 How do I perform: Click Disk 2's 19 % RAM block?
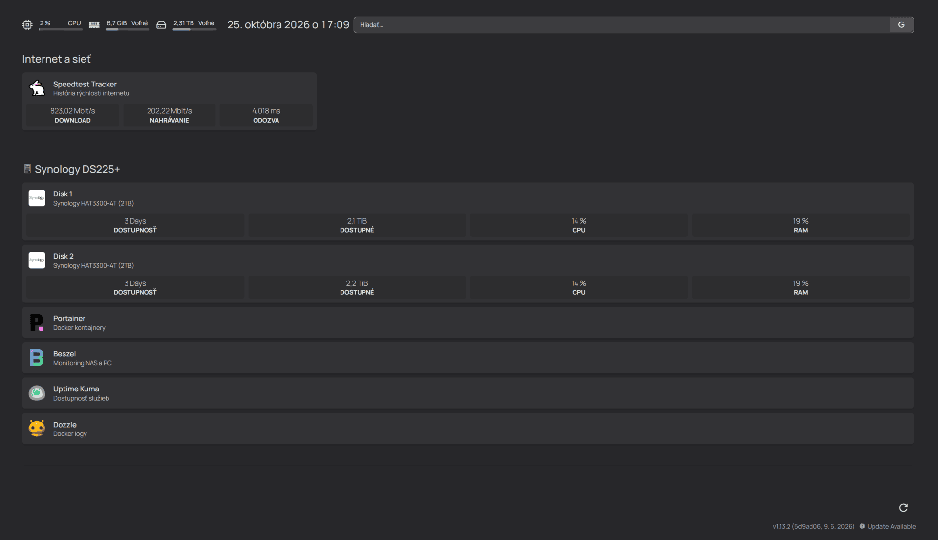801,287
